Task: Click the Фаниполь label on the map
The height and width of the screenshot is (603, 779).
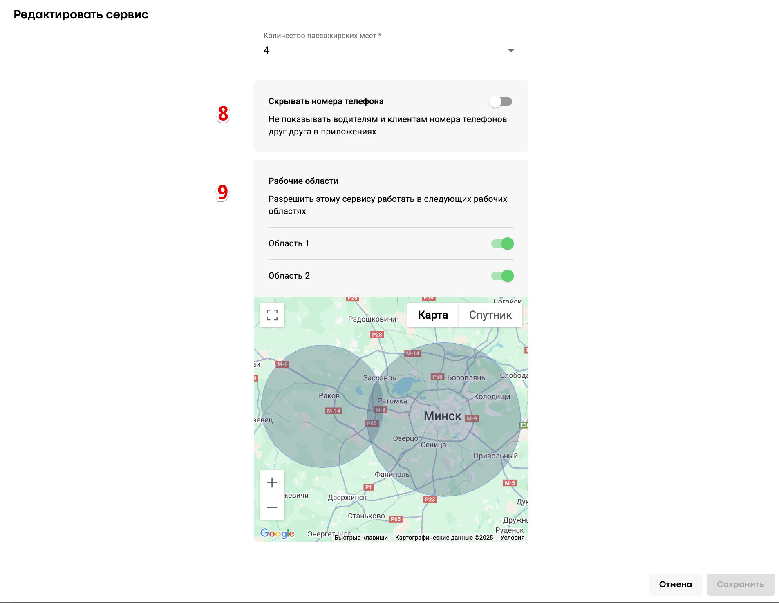Action: pos(392,475)
